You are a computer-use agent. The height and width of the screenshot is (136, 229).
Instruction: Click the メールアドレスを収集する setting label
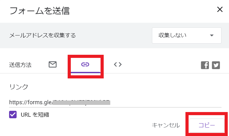click(43, 35)
